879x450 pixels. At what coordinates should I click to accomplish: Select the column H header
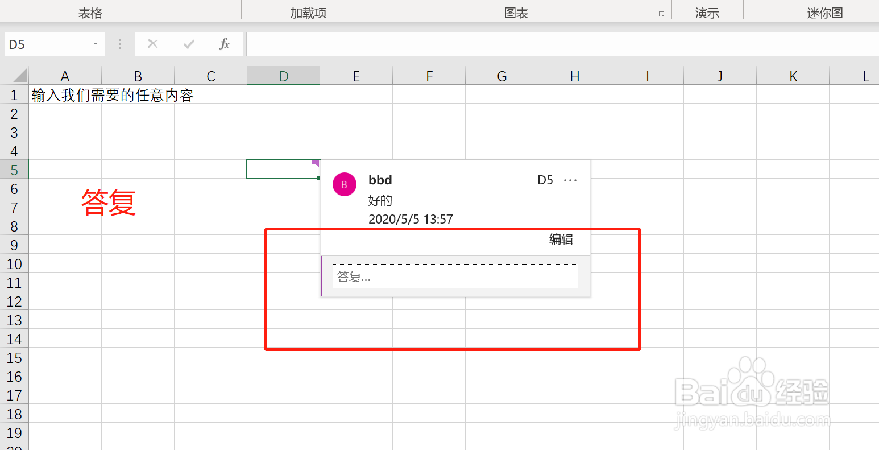[574, 76]
